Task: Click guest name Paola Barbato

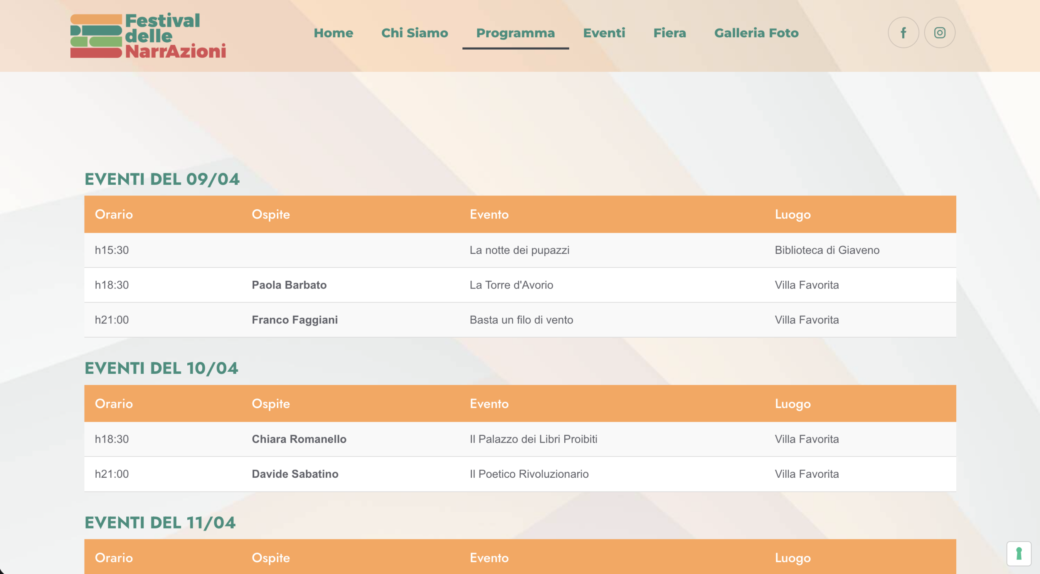Action: click(289, 285)
